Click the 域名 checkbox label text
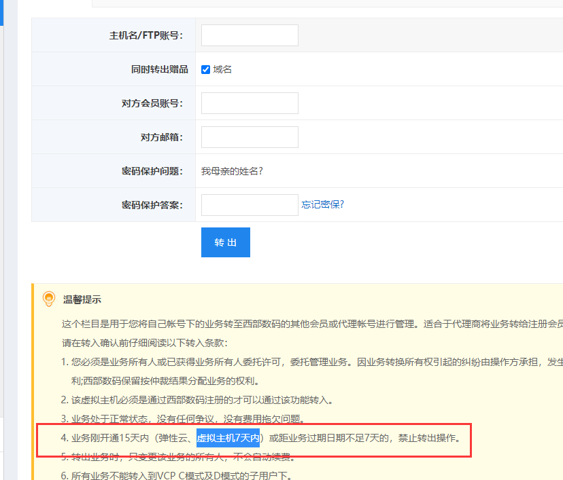This screenshot has height=480, width=563. (222, 69)
